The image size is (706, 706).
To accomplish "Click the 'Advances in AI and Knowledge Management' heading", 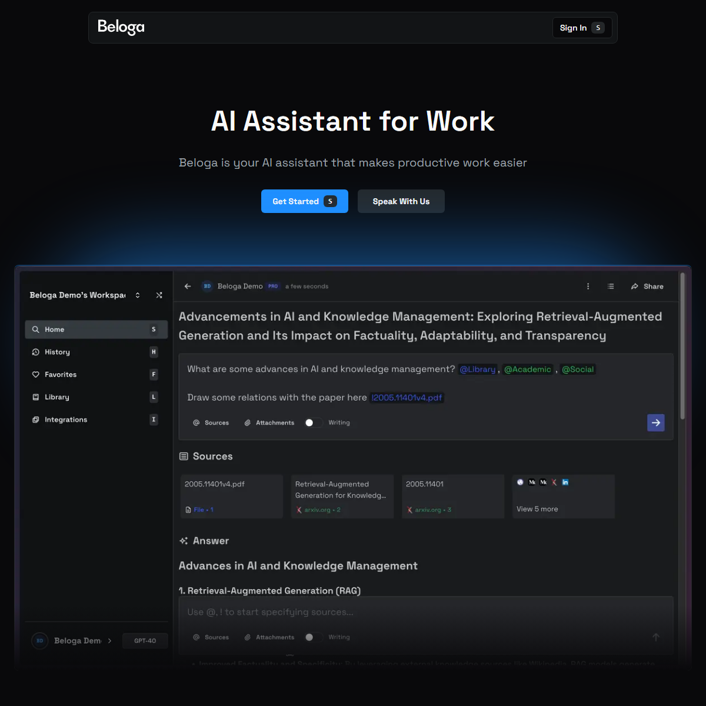I will (298, 566).
